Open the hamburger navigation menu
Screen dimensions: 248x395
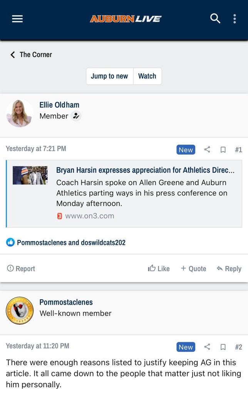click(17, 19)
